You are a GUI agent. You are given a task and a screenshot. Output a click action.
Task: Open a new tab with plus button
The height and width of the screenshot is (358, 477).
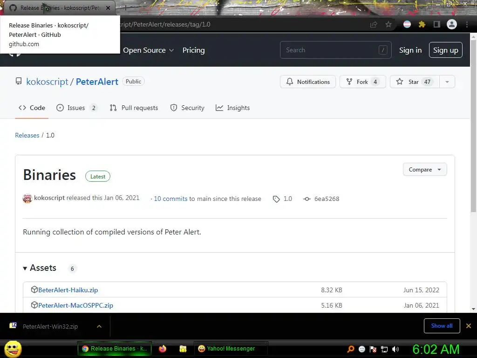tap(125, 8)
